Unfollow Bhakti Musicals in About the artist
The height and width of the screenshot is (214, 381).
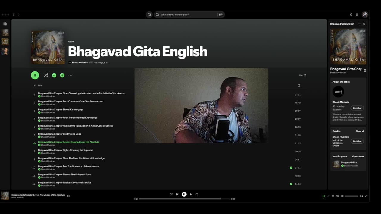point(357,108)
